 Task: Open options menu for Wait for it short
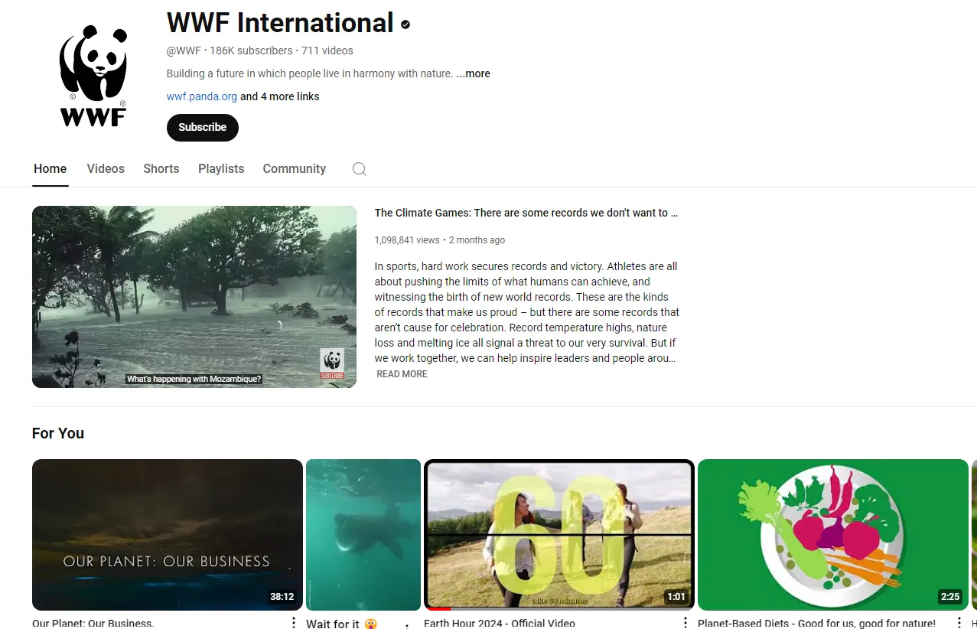407,625
